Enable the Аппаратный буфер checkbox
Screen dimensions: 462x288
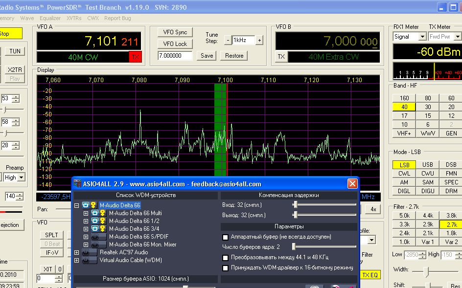point(226,237)
